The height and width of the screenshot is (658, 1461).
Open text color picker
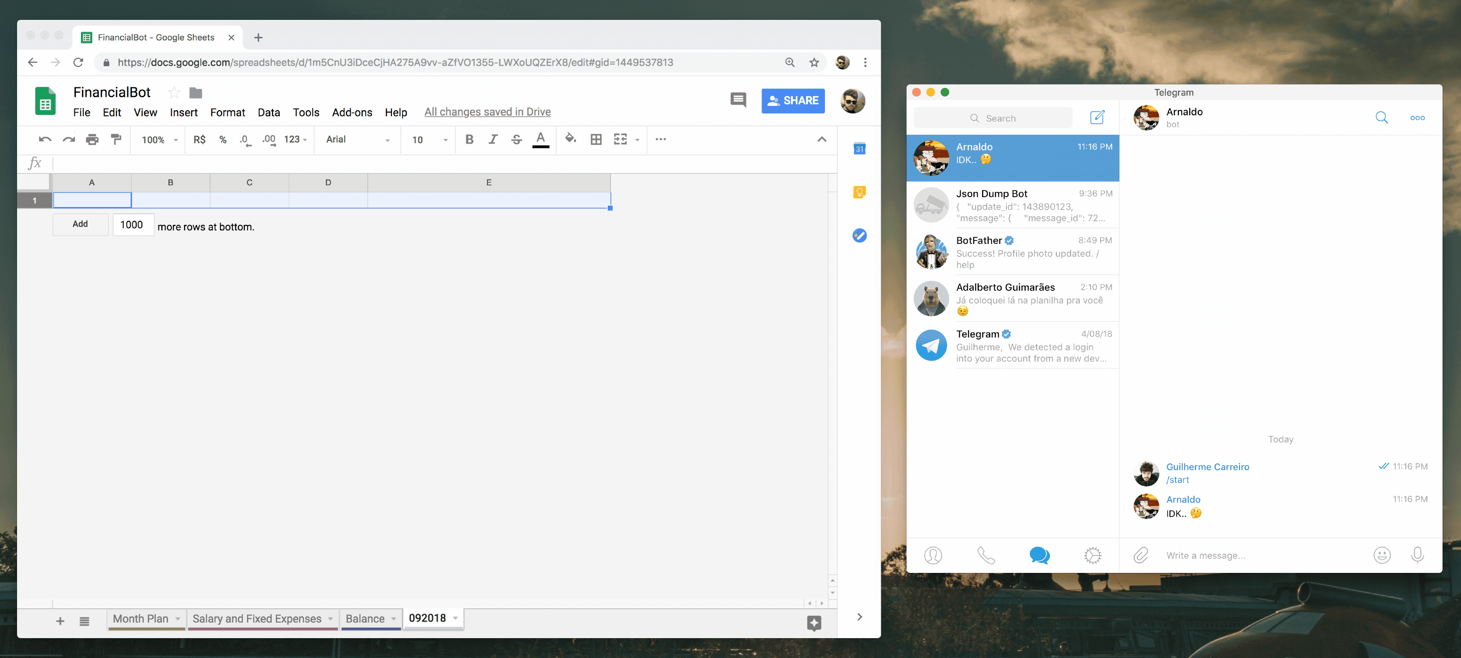[x=540, y=139]
